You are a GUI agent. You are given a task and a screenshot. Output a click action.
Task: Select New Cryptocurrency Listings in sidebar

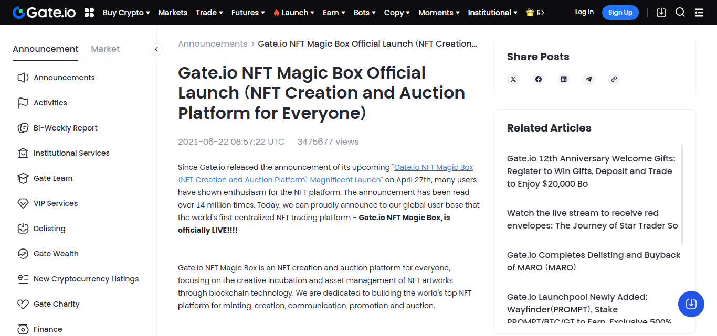(x=86, y=279)
